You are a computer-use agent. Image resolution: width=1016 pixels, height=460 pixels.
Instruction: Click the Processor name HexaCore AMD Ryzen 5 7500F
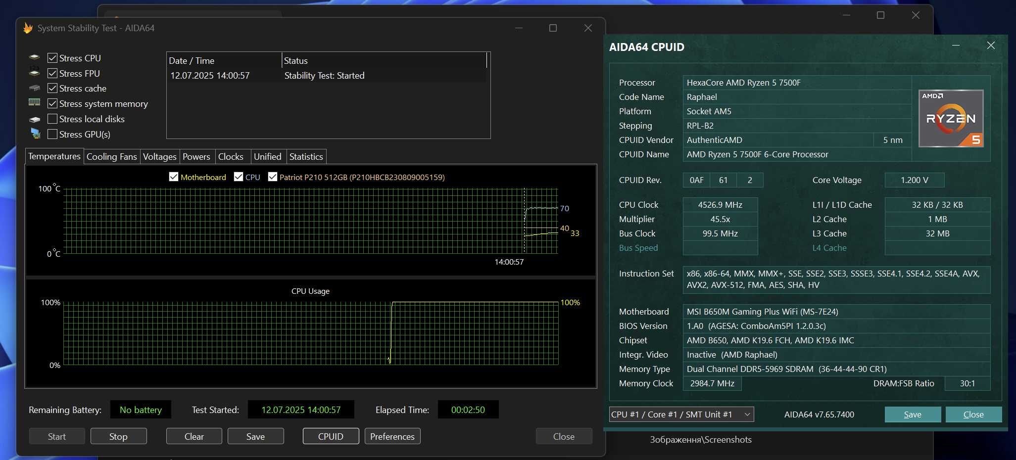(797, 83)
